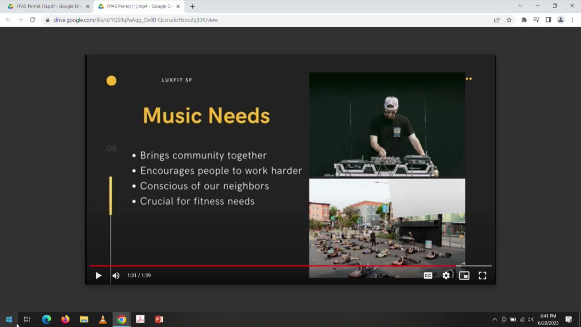Viewport: 581px width, 327px height.
Task: Share this page icon
Action: click(497, 20)
